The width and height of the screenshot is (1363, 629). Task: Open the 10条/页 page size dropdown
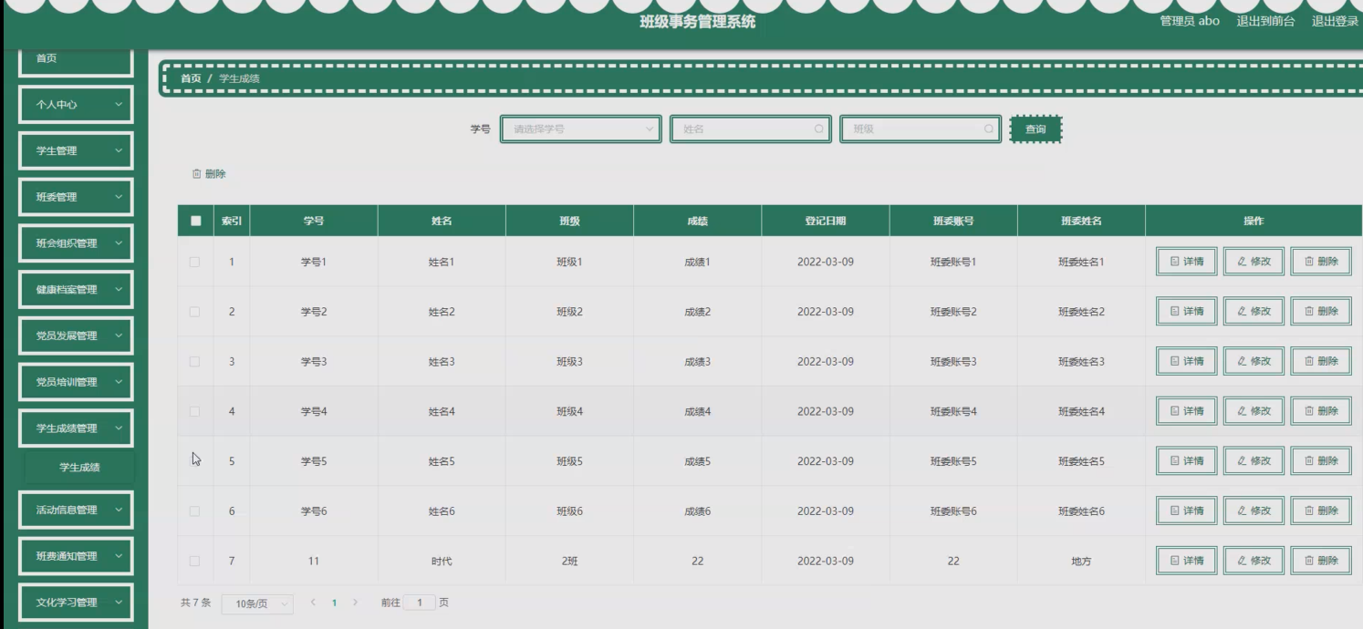tap(257, 603)
